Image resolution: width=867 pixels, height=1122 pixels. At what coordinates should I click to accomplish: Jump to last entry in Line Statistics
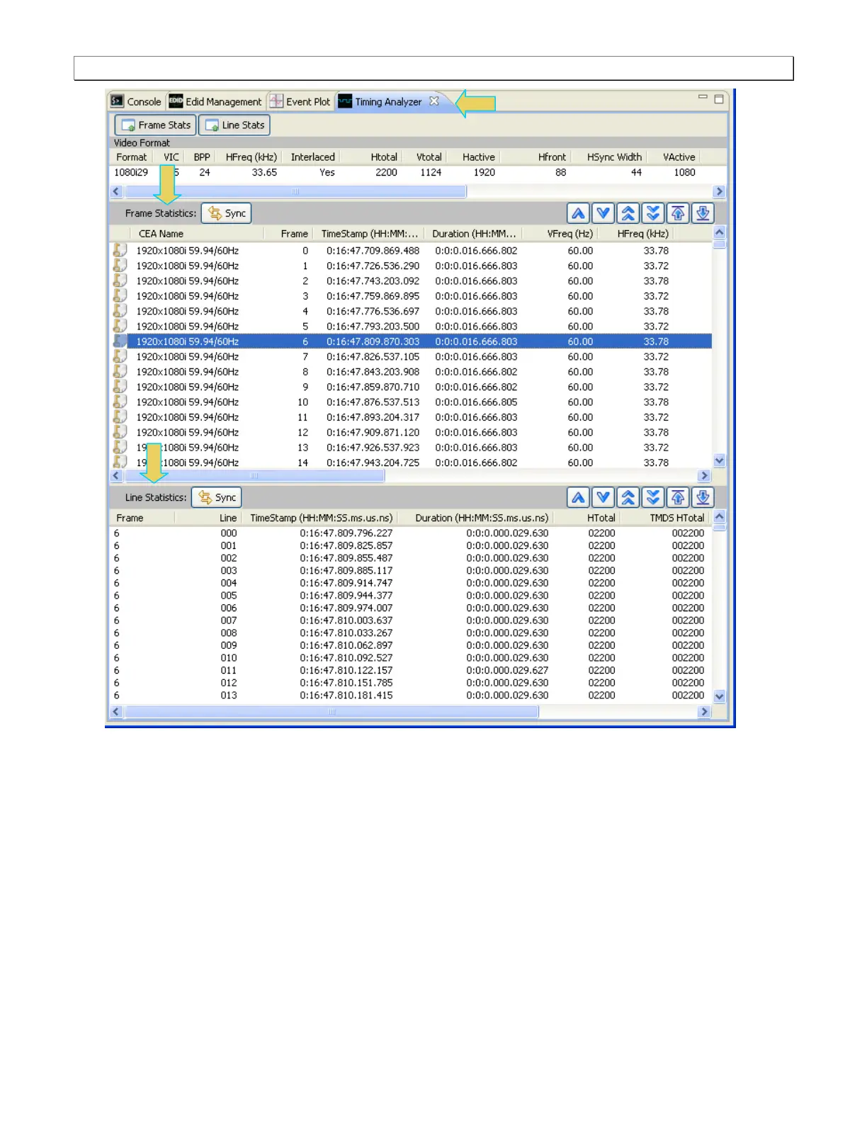703,497
